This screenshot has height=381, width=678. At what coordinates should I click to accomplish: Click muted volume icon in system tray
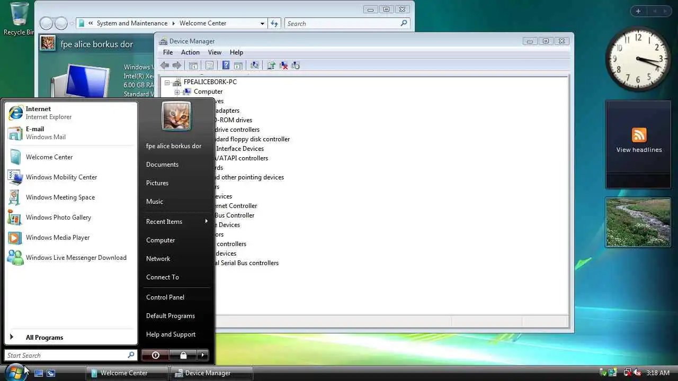pyautogui.click(x=638, y=373)
